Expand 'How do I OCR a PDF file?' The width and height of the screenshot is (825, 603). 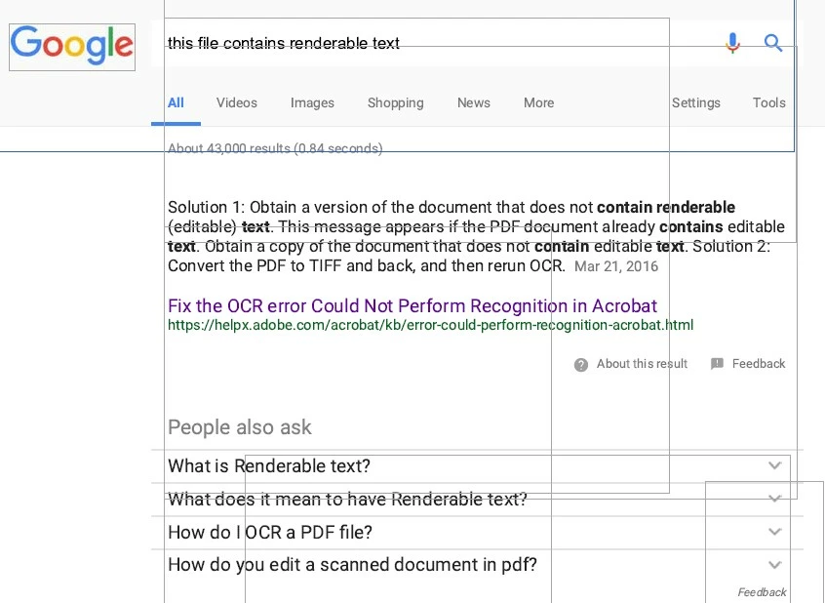pos(477,533)
